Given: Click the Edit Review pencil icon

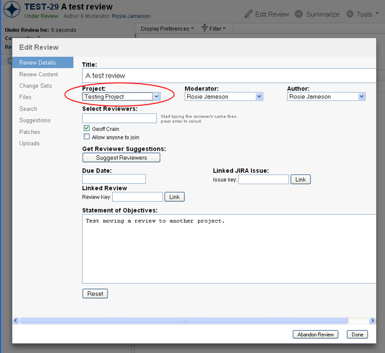Looking at the screenshot, I should tap(248, 14).
